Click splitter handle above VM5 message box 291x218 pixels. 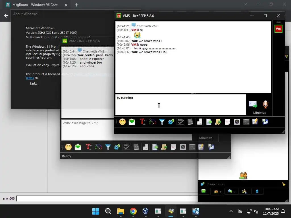[x=194, y=94]
